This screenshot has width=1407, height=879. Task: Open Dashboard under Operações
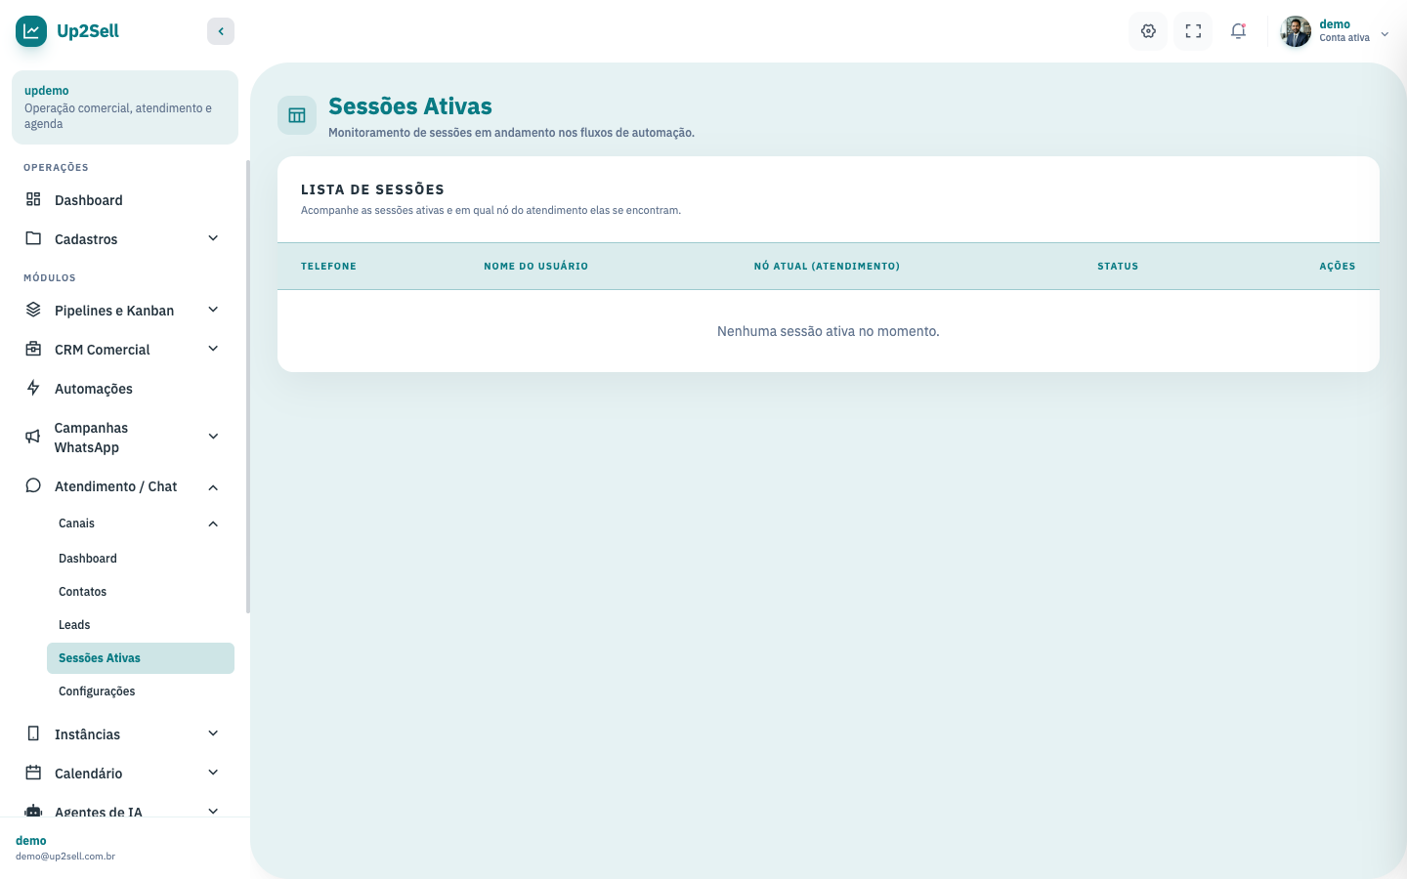coord(123,200)
